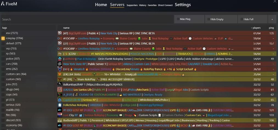Click the BadlandsRP server icon
Image resolution: width=278 pixels, height=130 pixels.
(60, 120)
